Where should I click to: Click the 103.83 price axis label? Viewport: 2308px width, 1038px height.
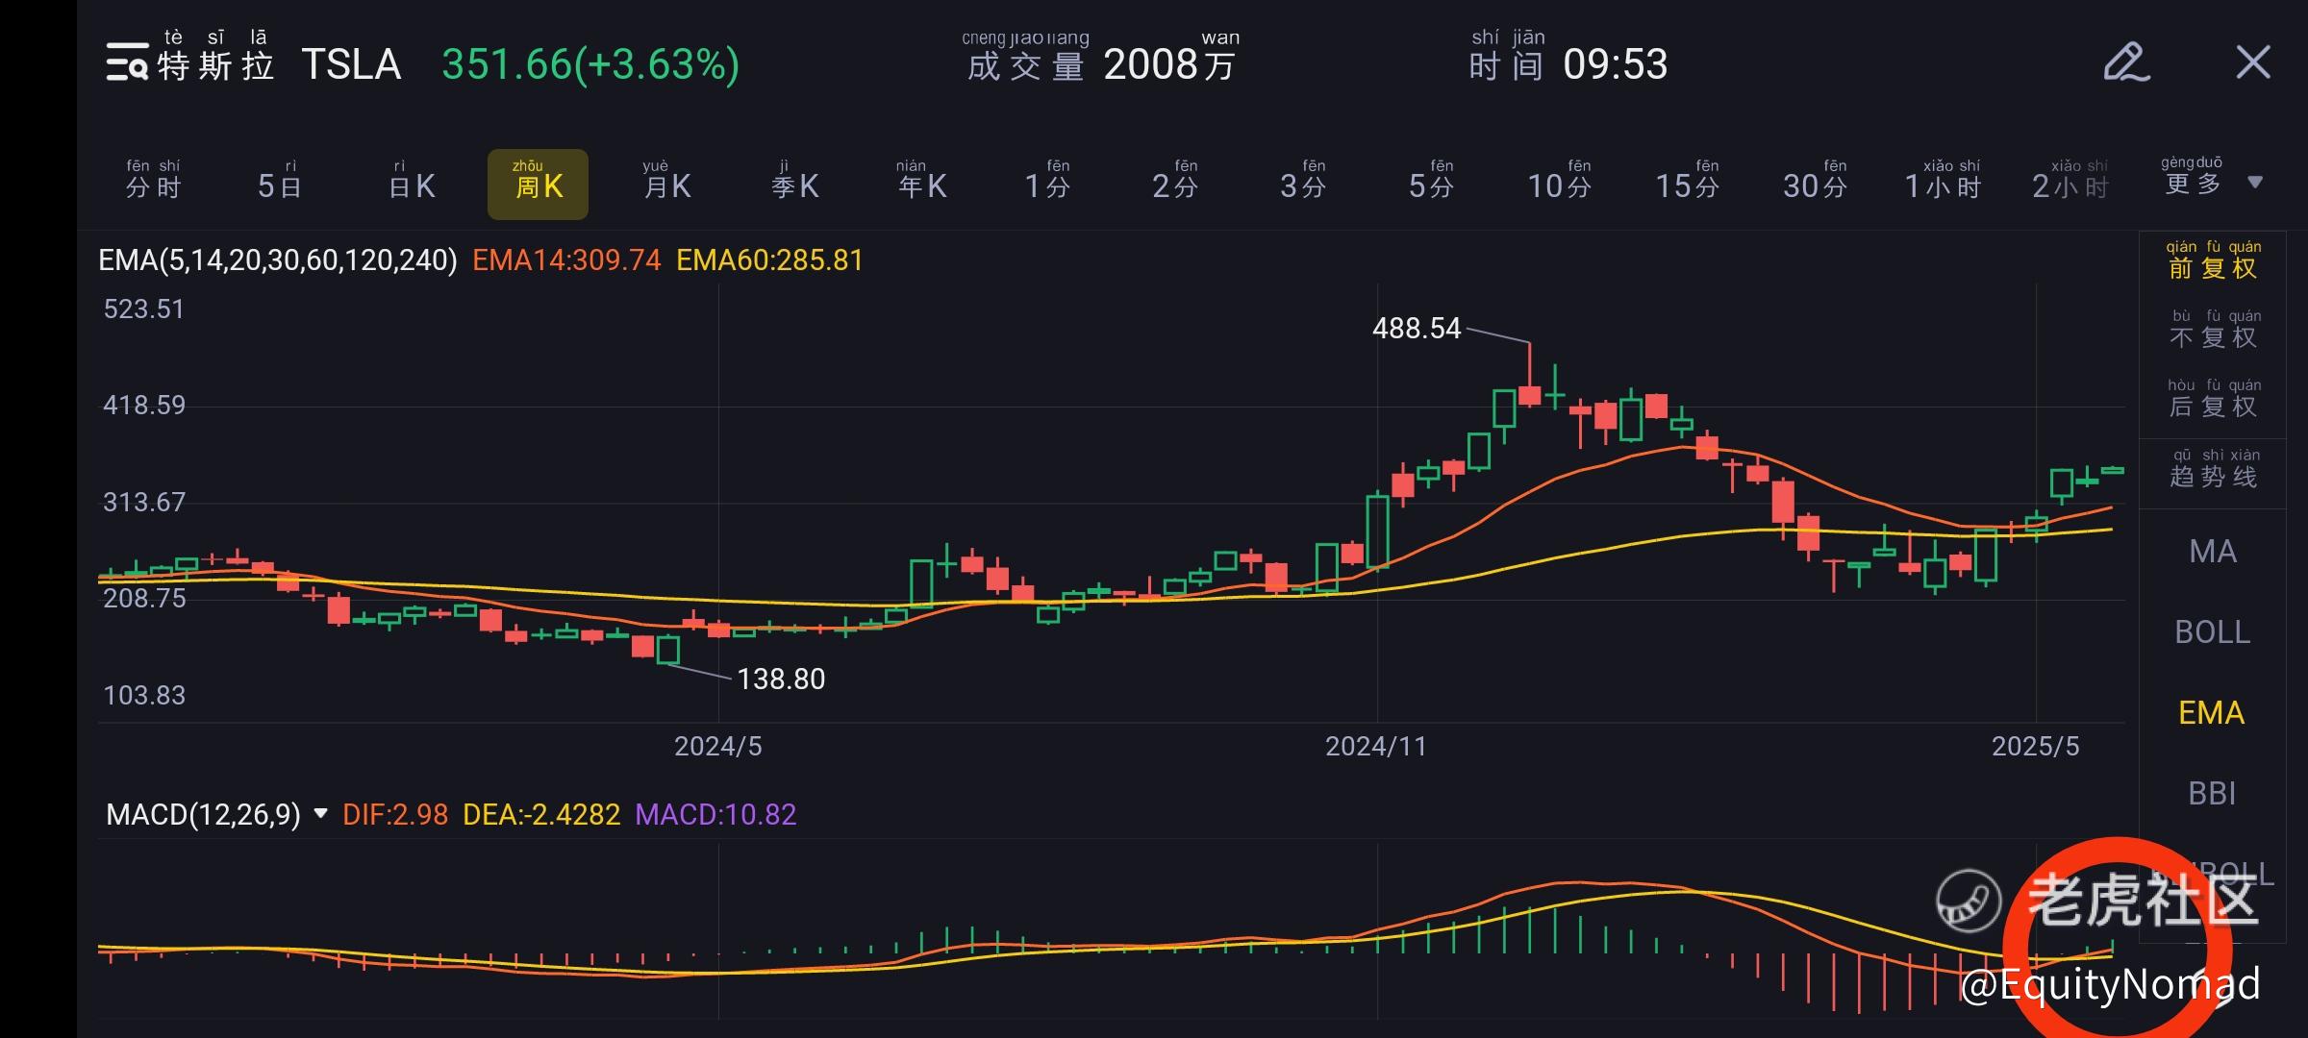[144, 696]
